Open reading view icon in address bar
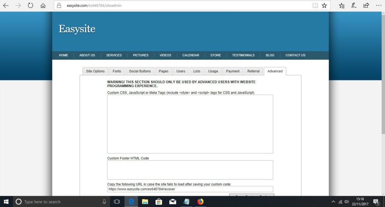Screen dimensions: 385x207 tap(315, 5)
